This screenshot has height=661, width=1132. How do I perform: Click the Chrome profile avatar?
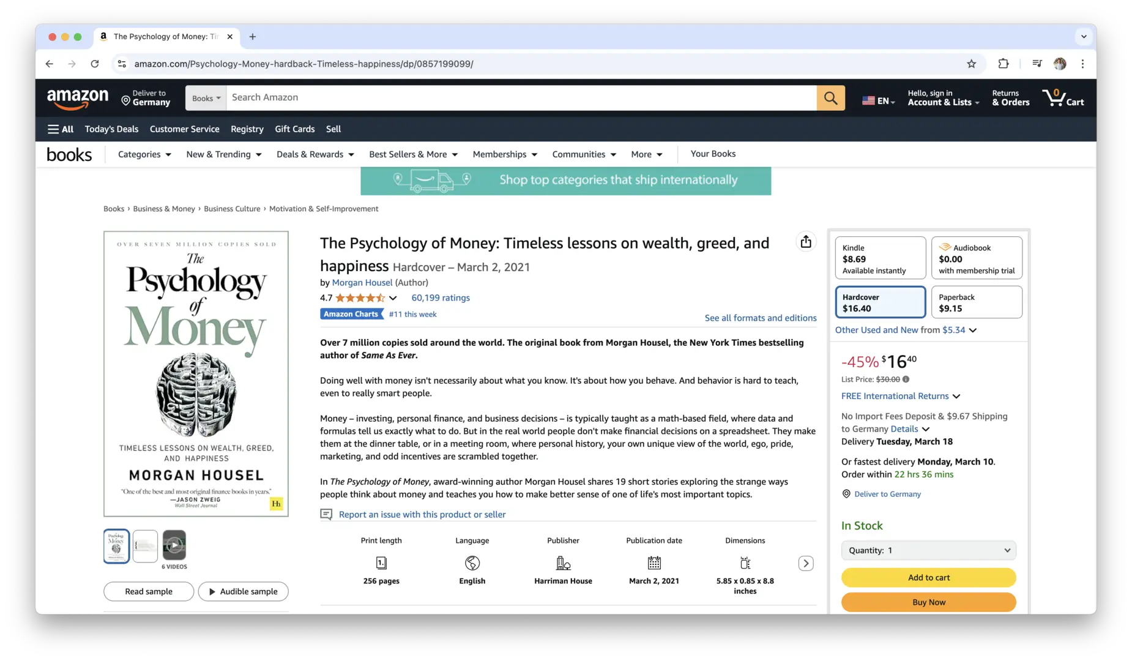click(x=1060, y=64)
